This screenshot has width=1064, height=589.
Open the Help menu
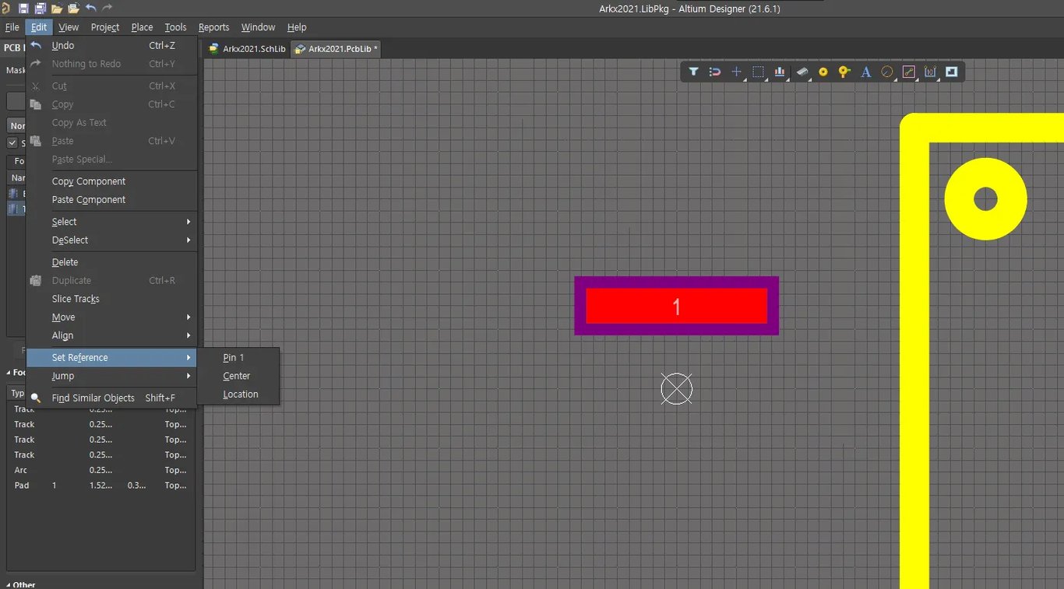[297, 27]
